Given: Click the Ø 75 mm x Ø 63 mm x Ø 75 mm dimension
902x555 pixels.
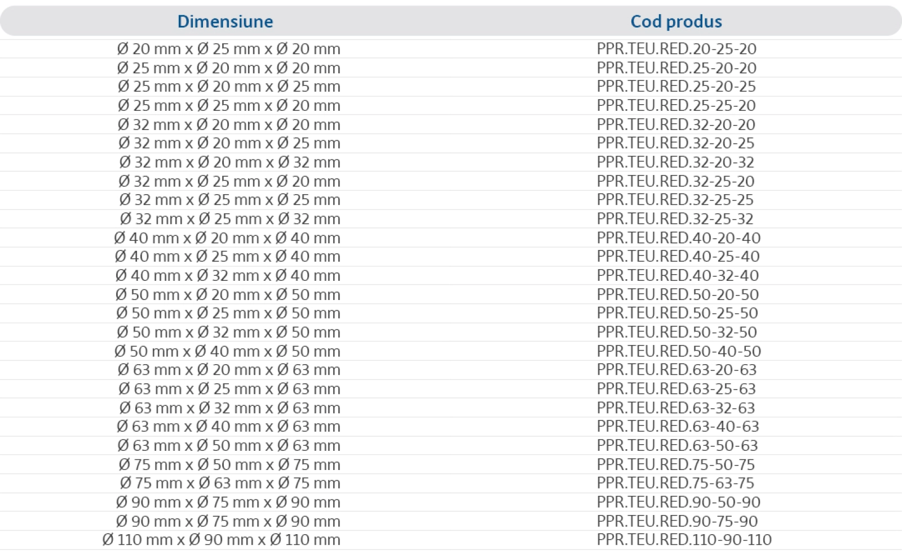Looking at the screenshot, I should pos(230,484).
